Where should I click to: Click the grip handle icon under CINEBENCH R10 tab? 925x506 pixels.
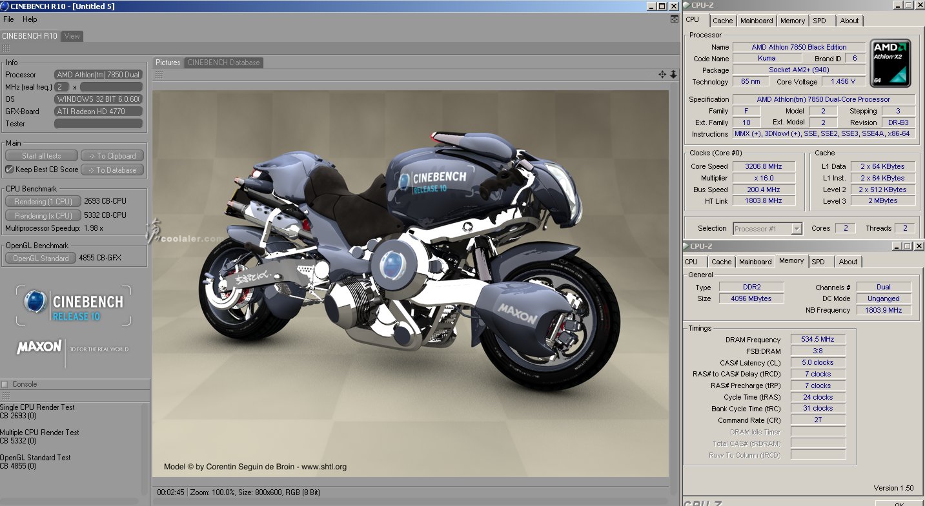coord(6,49)
